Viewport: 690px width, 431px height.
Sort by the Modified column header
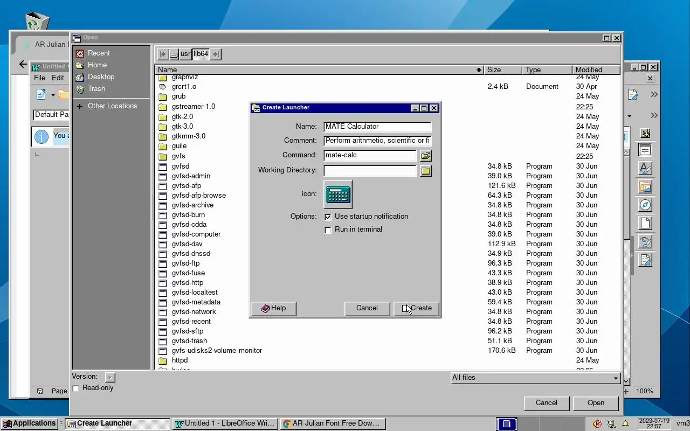(x=596, y=69)
